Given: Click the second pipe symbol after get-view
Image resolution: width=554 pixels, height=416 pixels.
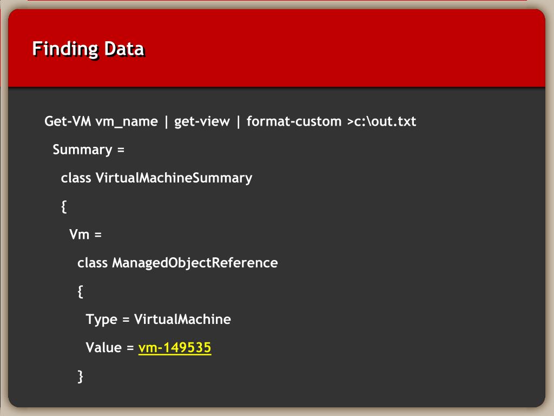Looking at the screenshot, I should [x=239, y=122].
